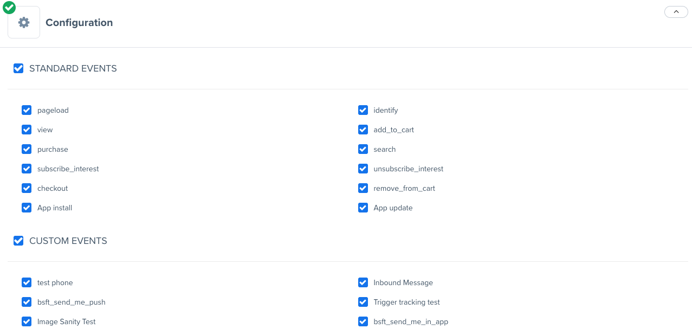Toggle the remove_from_cart checkbox
Viewport: 692px width, 335px height.
tap(363, 188)
